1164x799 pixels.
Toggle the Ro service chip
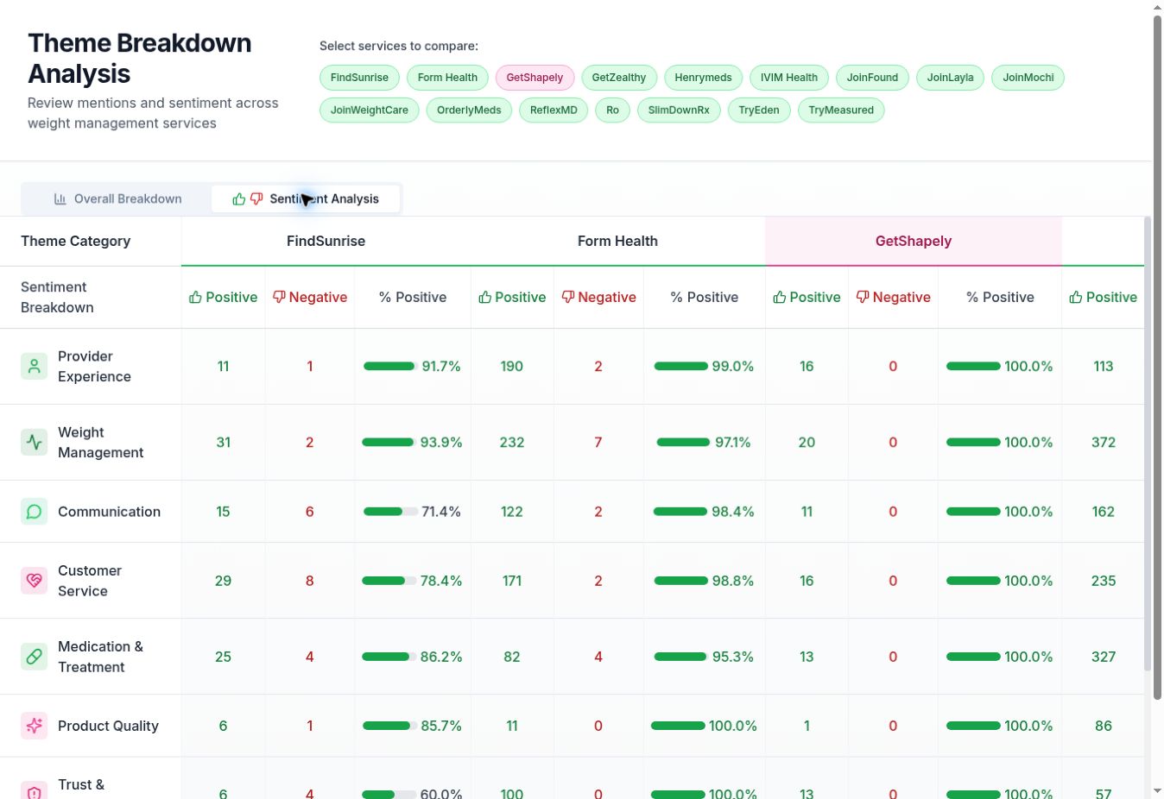[612, 110]
